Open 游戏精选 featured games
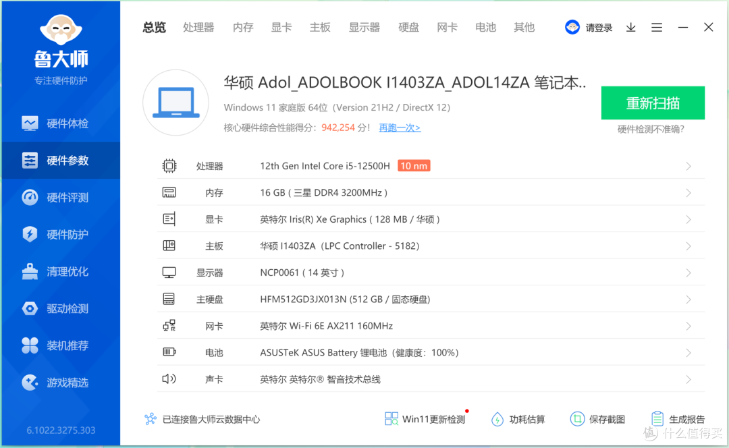Screen dimensions: 729x448 coord(61,383)
